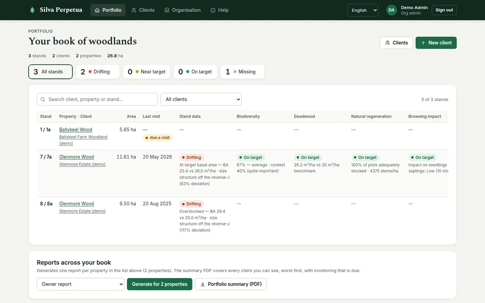Click stand cell '8 / 8a'
Viewport: 485px width, 303px height.
pyautogui.click(x=46, y=204)
